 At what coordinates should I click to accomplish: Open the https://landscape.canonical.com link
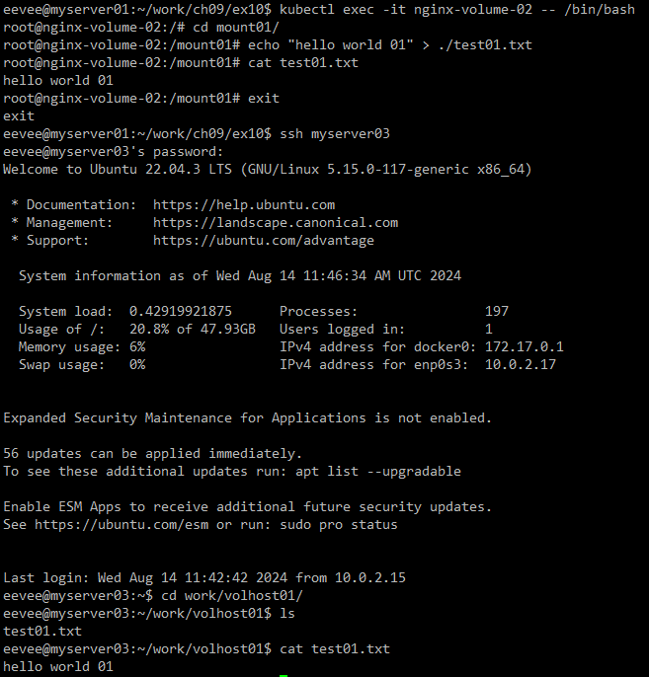[276, 222]
